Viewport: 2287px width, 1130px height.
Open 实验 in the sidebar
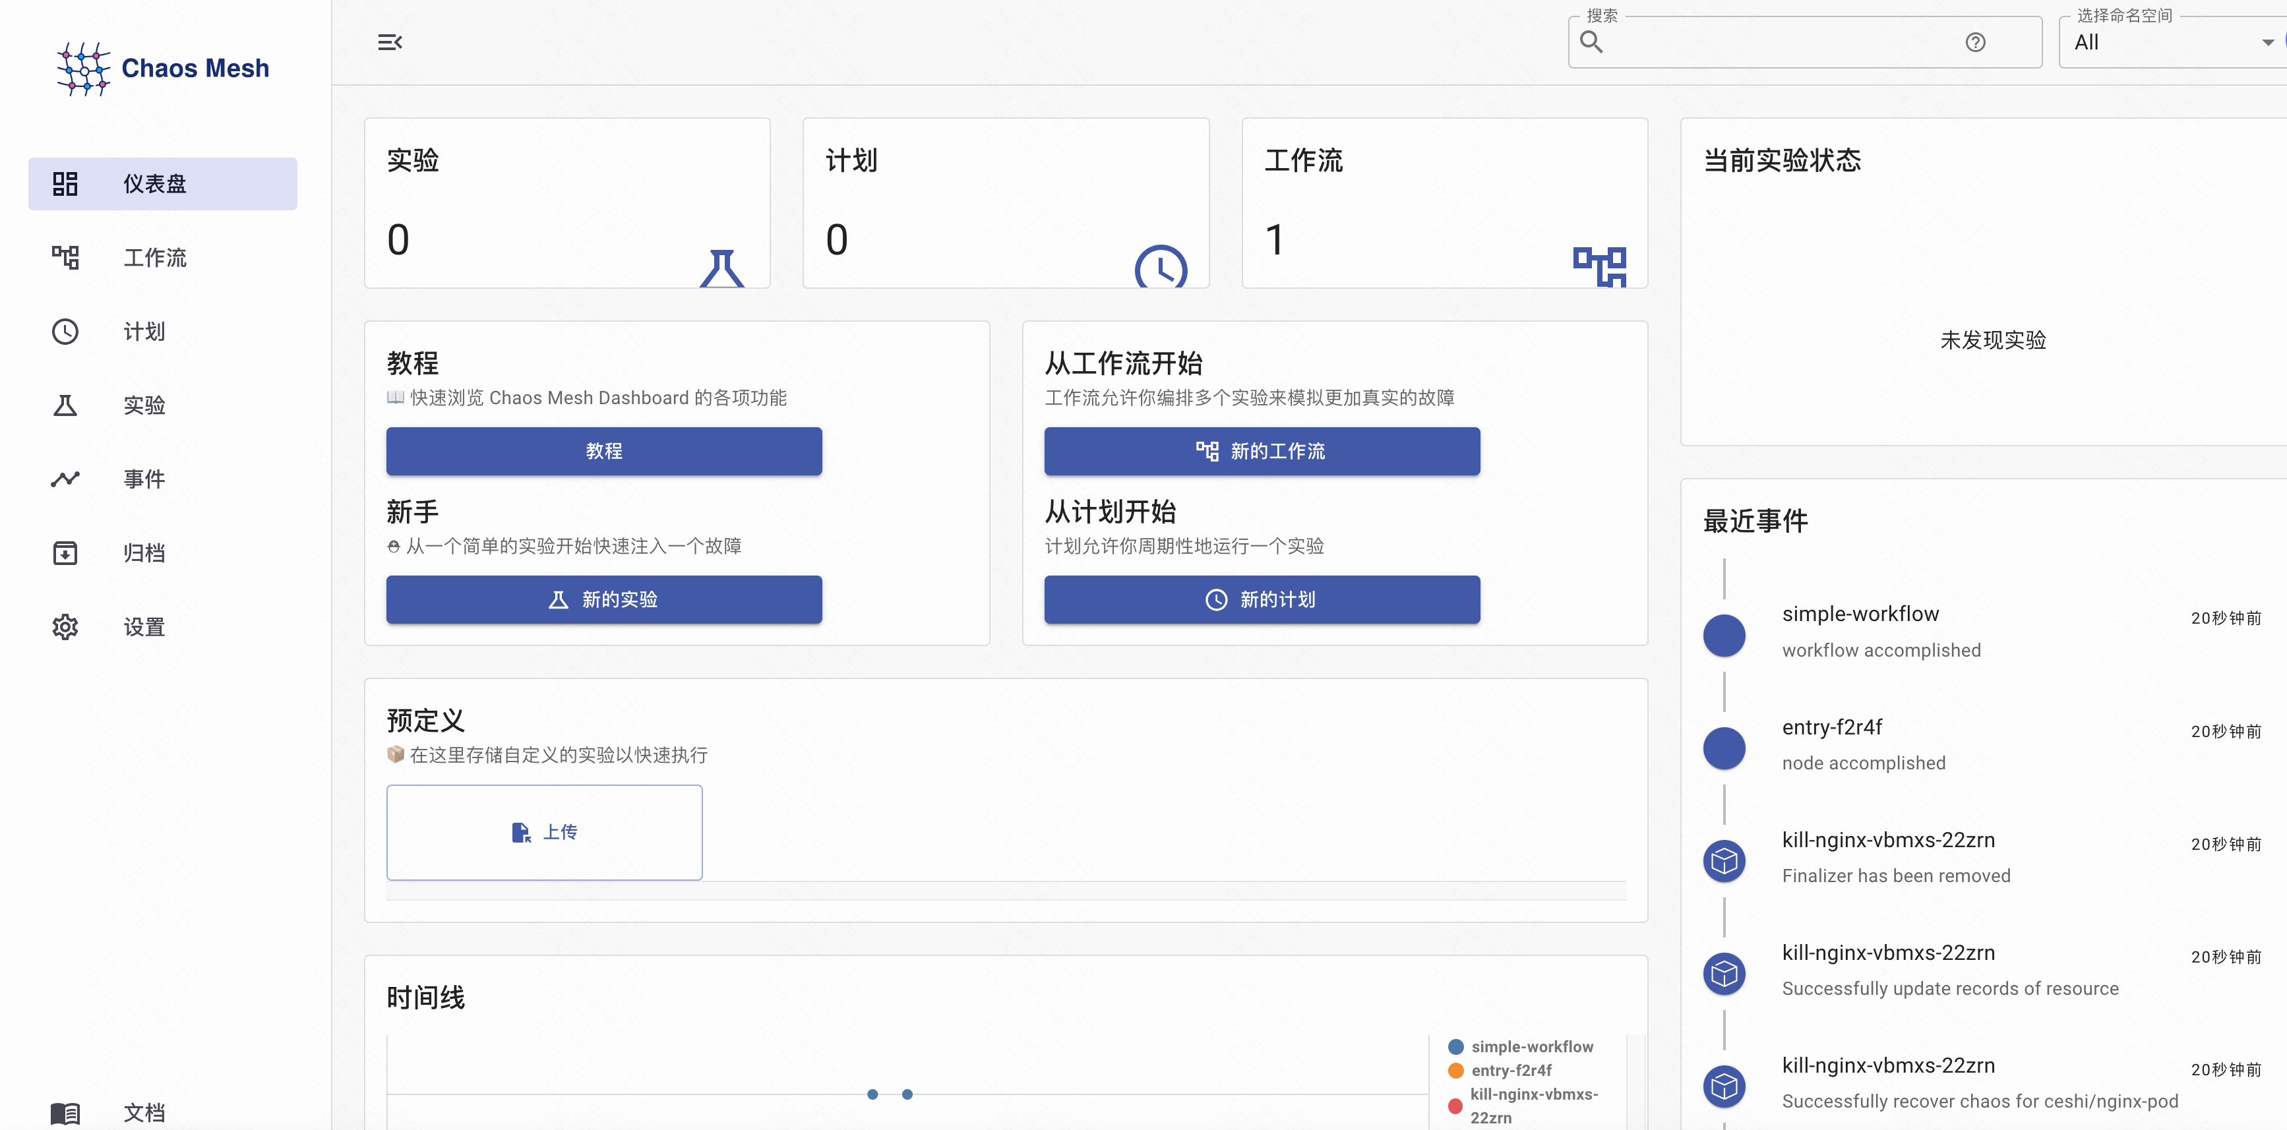click(162, 405)
